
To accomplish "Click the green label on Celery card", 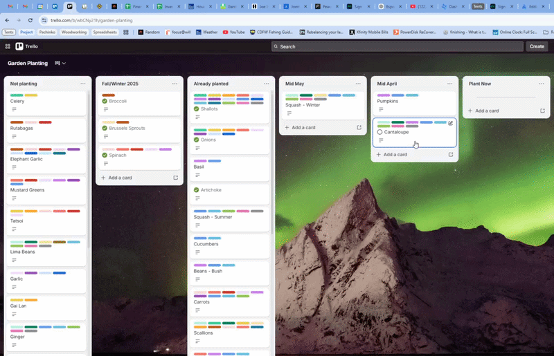I will 17,95.
